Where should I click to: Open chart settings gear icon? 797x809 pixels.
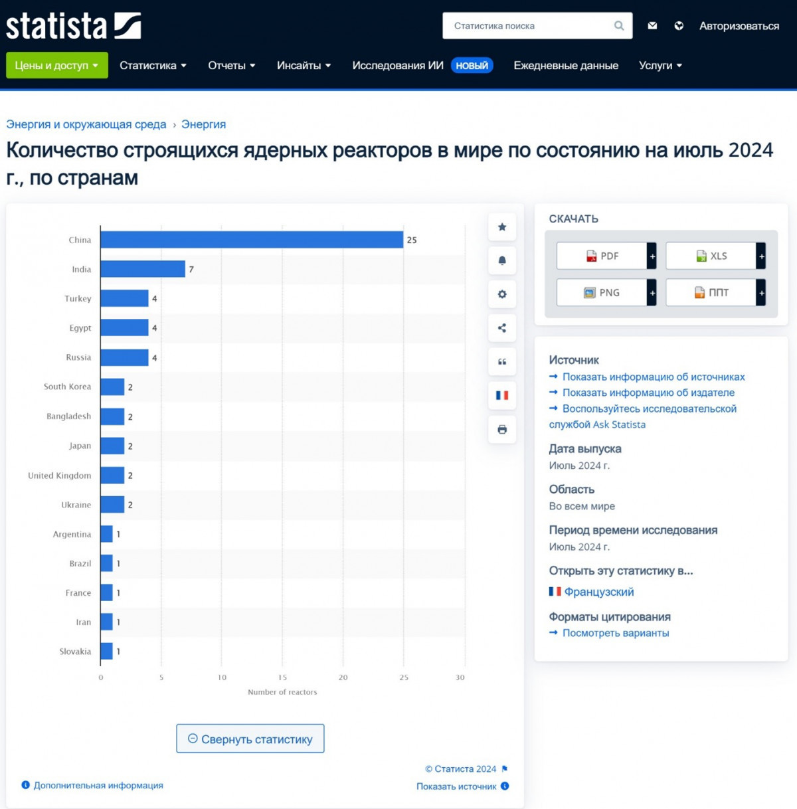pyautogui.click(x=502, y=294)
